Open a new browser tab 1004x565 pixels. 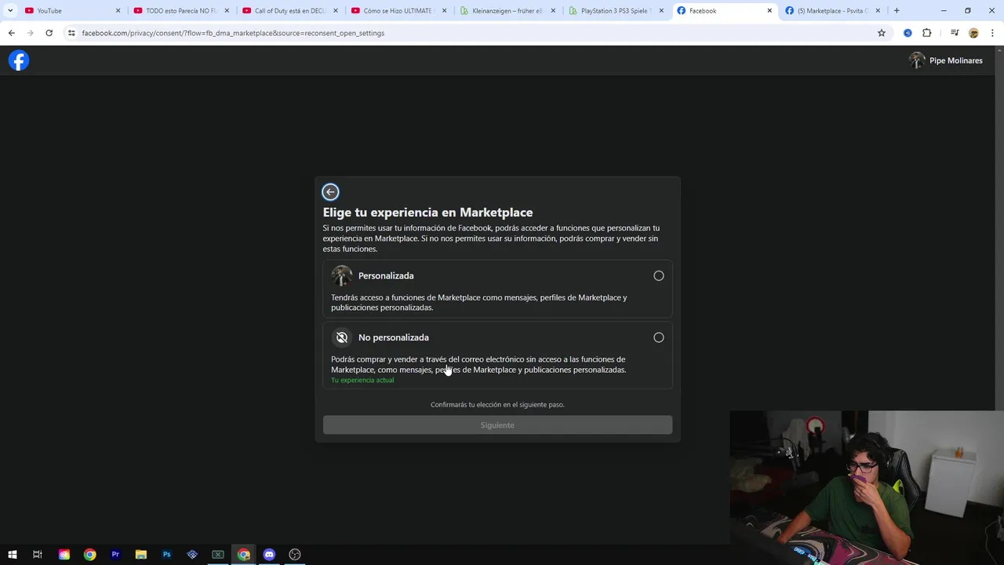(x=897, y=11)
